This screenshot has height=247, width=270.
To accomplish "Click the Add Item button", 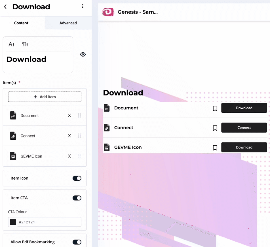I will 45,97.
